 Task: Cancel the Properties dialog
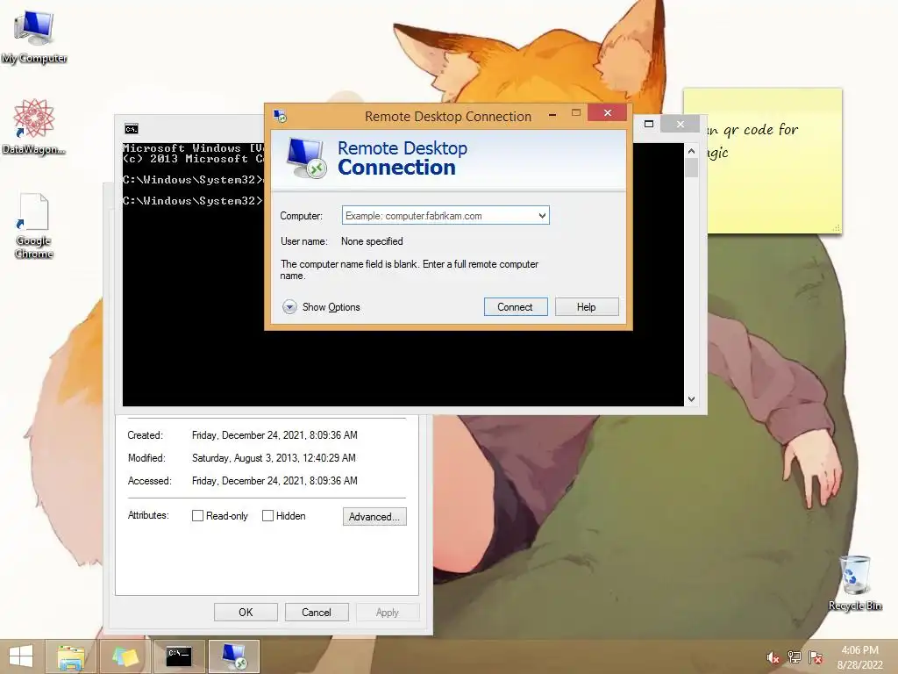pos(316,612)
